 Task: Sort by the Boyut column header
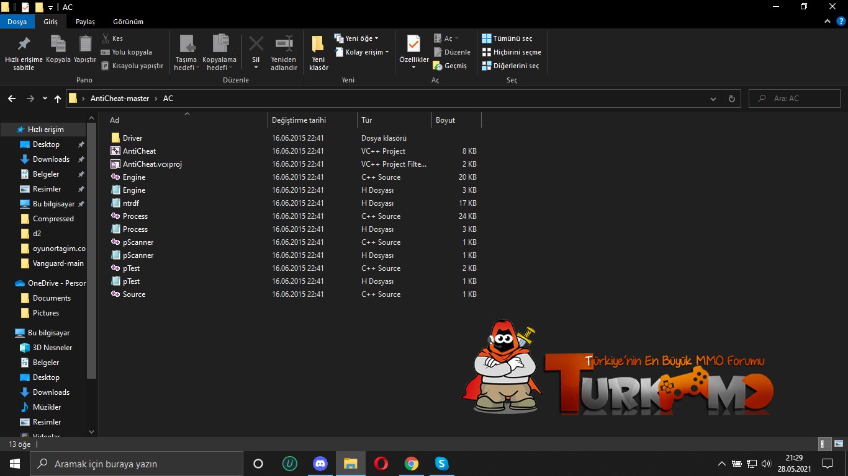456,120
